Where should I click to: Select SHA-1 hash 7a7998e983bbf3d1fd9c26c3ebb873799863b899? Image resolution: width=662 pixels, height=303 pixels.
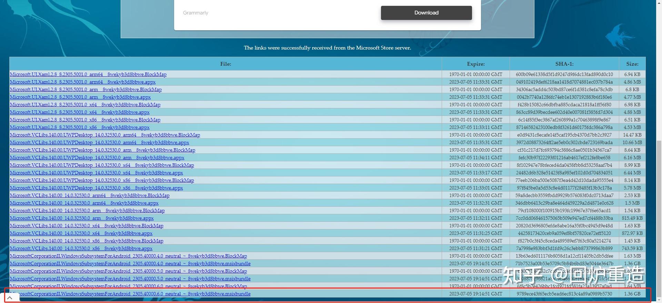[564, 248]
